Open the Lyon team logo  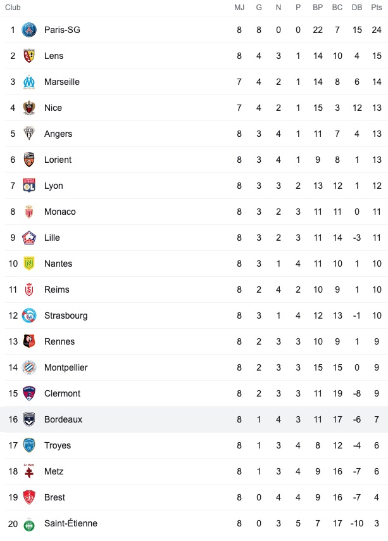click(x=29, y=186)
